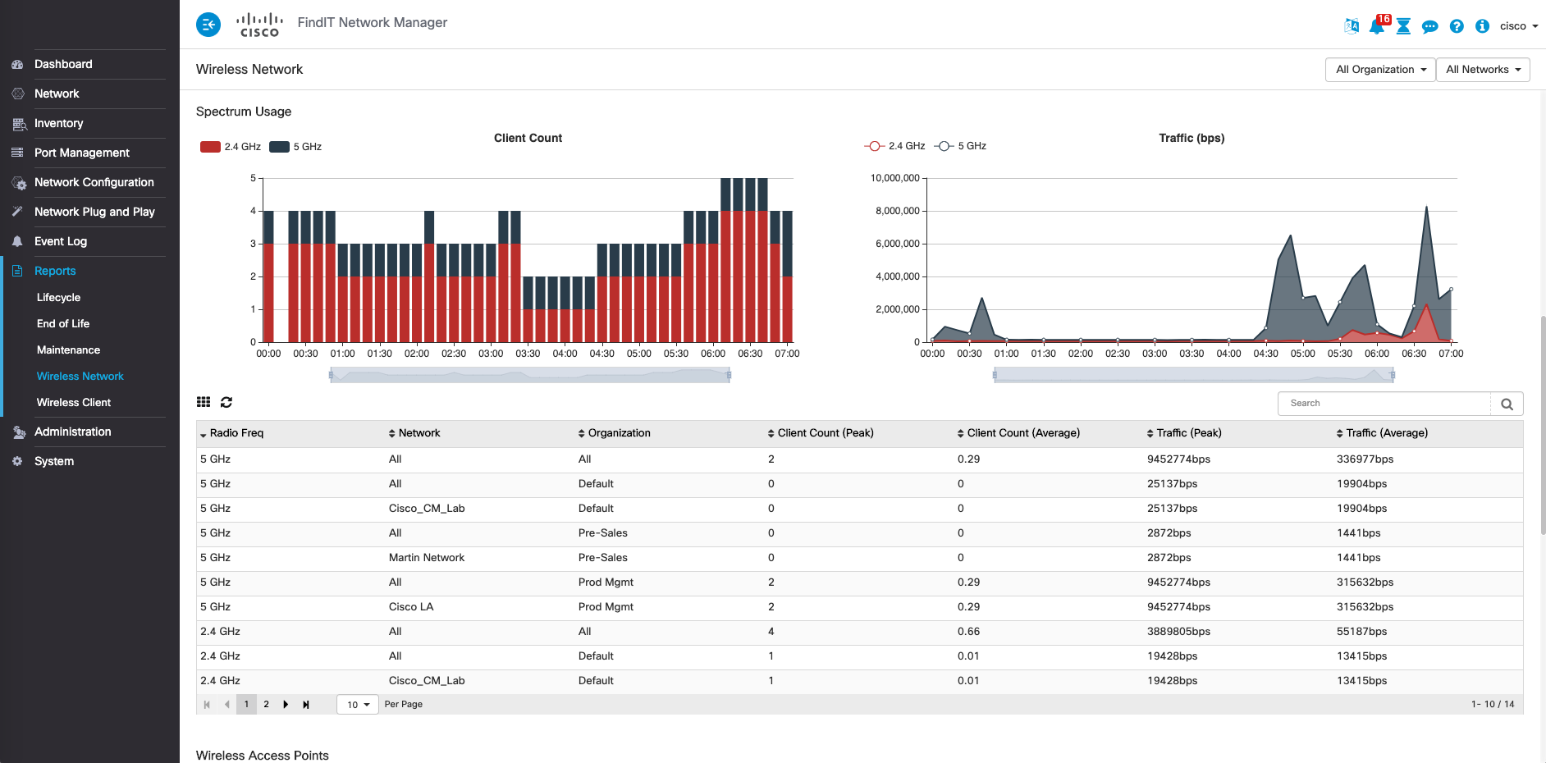This screenshot has width=1546, height=763.
Task: Open the All Organization dropdown
Action: tap(1379, 69)
